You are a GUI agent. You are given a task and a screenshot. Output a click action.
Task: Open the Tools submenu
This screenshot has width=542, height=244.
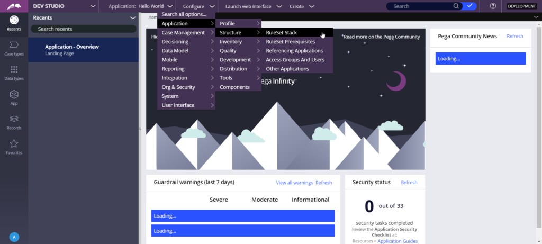pyautogui.click(x=238, y=78)
